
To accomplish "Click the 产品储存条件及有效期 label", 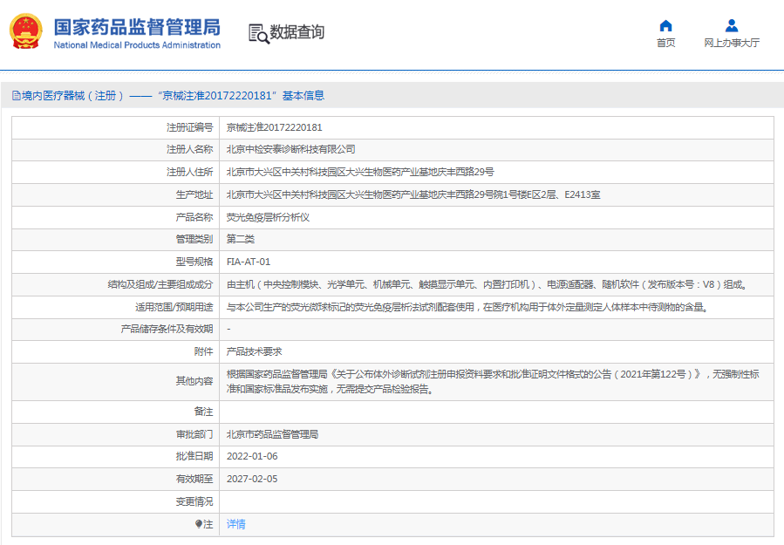I will pos(167,329).
